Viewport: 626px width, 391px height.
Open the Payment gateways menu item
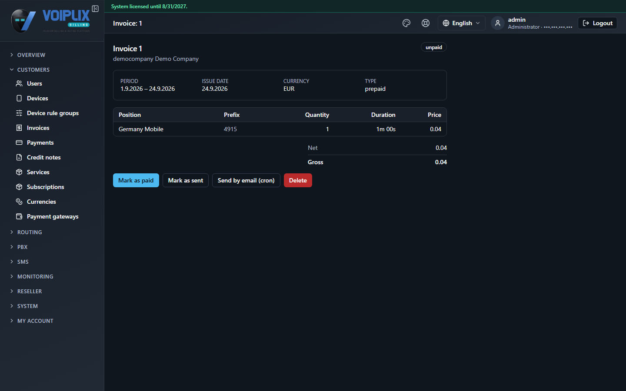(53, 216)
